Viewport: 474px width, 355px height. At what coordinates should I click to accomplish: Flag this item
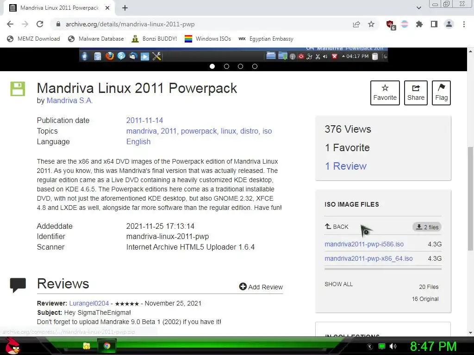click(441, 92)
